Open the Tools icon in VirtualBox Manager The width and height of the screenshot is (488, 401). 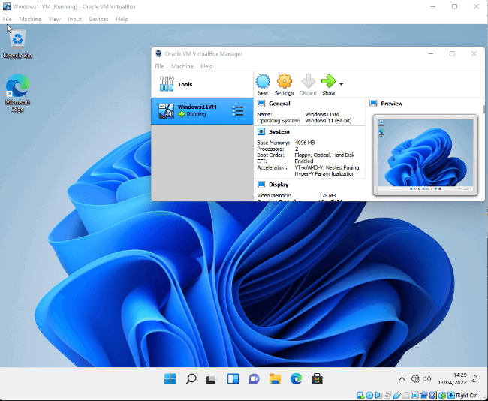click(167, 84)
